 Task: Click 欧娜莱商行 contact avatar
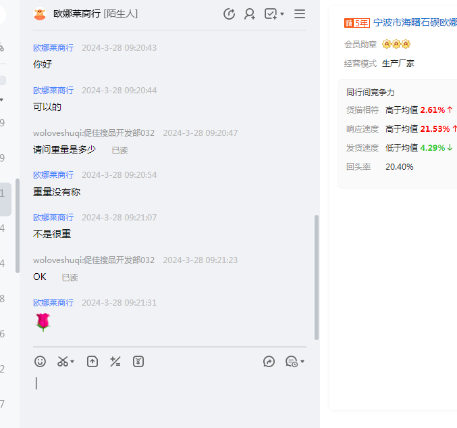tap(40, 14)
